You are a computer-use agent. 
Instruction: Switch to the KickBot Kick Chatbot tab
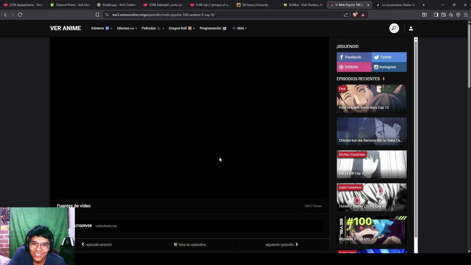tap(304, 5)
